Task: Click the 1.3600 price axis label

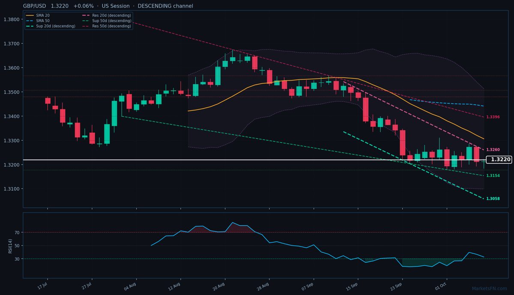Action: [11, 68]
